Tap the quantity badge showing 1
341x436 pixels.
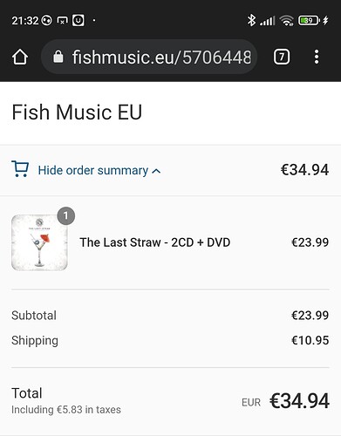coord(66,215)
